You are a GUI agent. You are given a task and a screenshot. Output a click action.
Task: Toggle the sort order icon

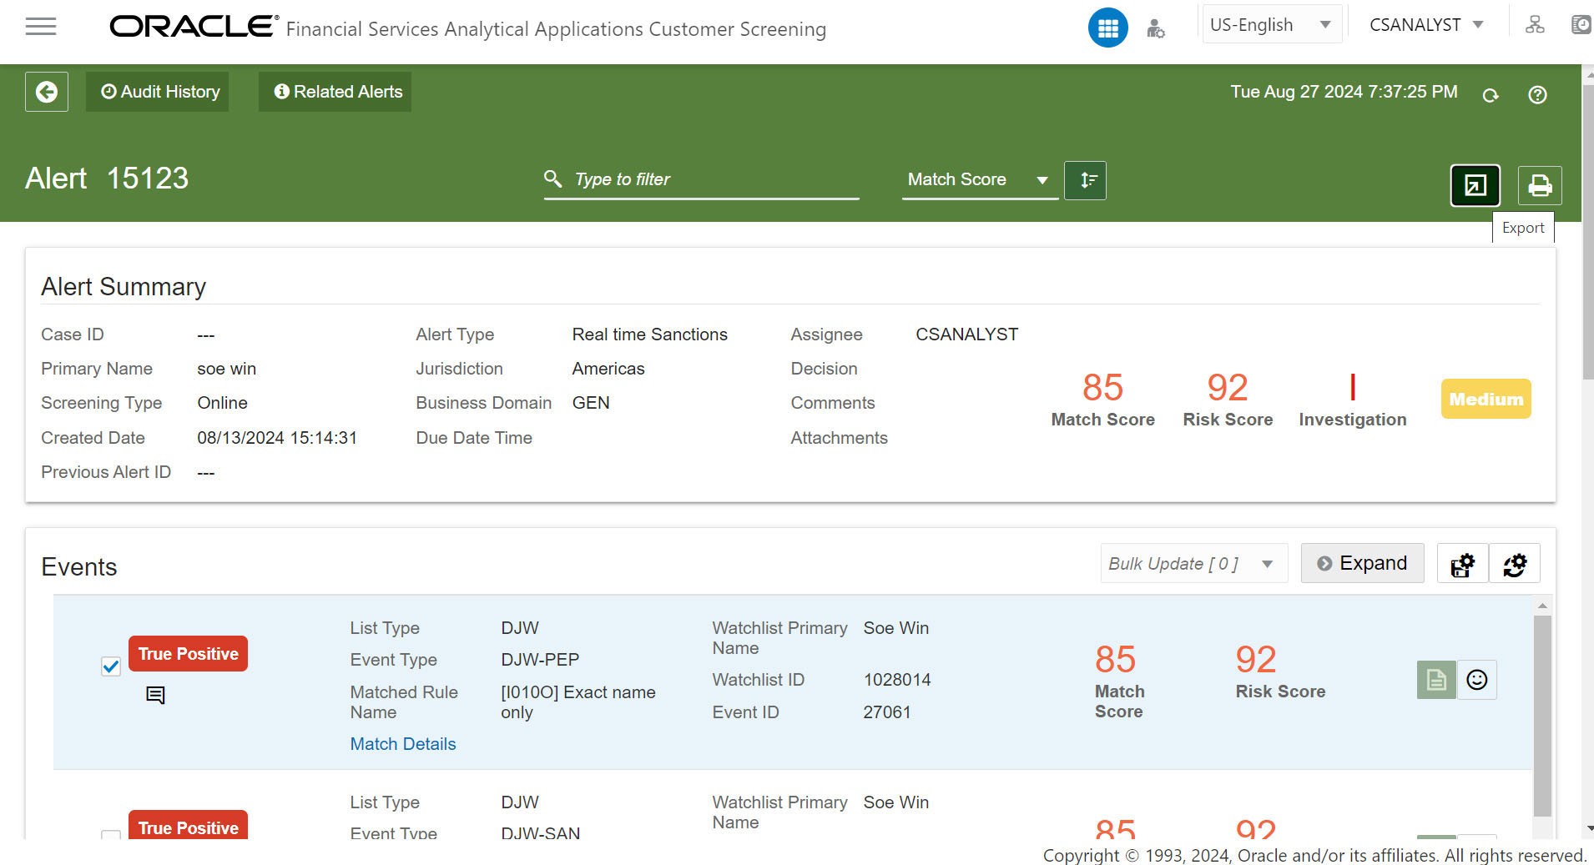(x=1086, y=180)
